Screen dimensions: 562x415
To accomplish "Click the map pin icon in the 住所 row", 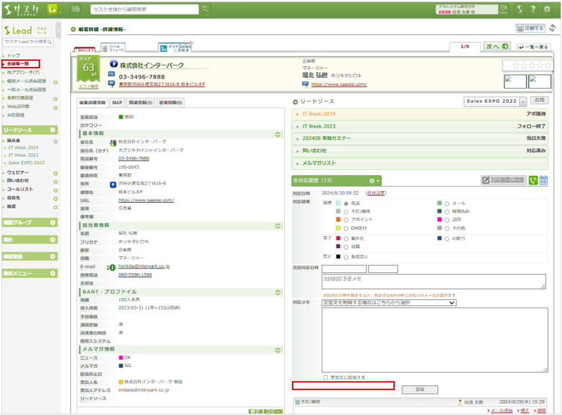I will click(x=113, y=185).
